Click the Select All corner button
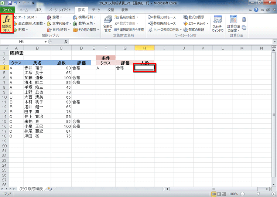The width and height of the screenshot is (277, 197). (x=4, y=48)
